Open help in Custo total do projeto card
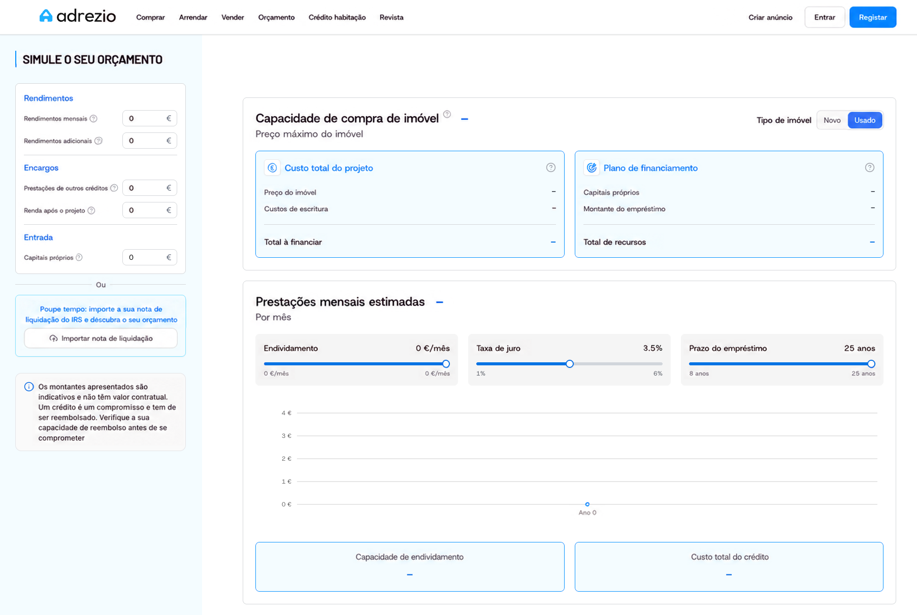 pos(551,167)
